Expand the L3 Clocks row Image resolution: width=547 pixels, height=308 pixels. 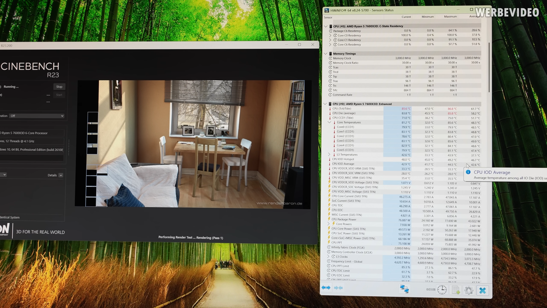[329, 257]
